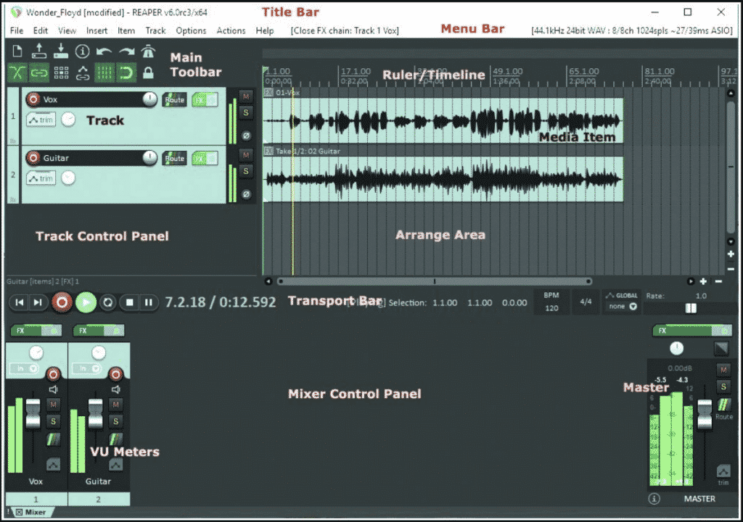The height and width of the screenshot is (522, 743).
Task: Open the Options menu
Action: (191, 30)
